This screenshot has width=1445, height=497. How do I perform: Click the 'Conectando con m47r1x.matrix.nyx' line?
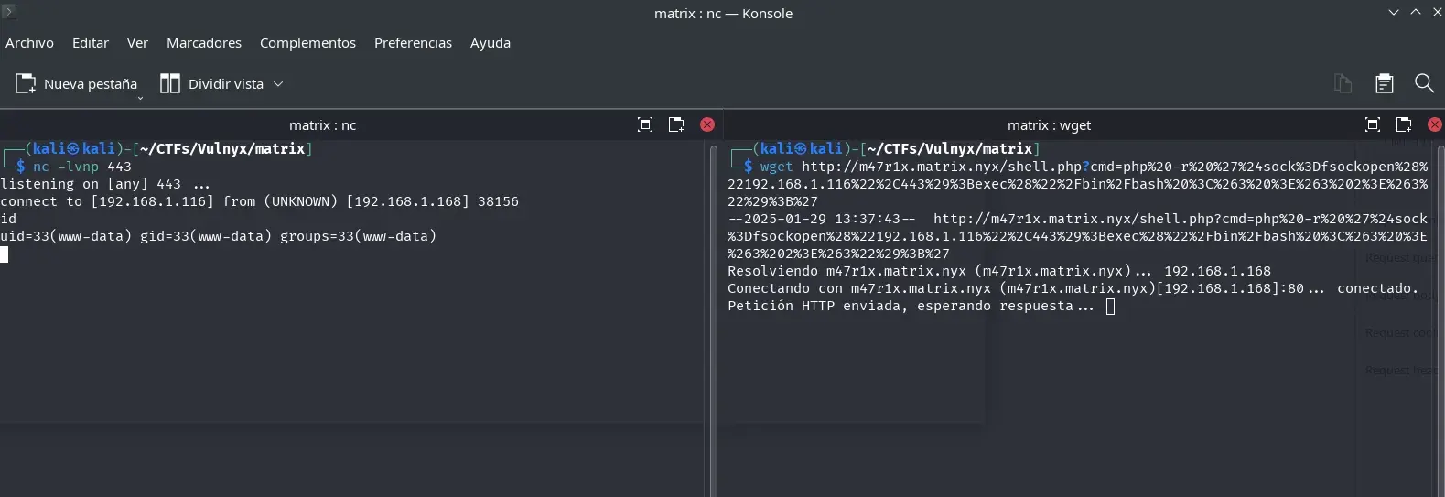point(1073,288)
